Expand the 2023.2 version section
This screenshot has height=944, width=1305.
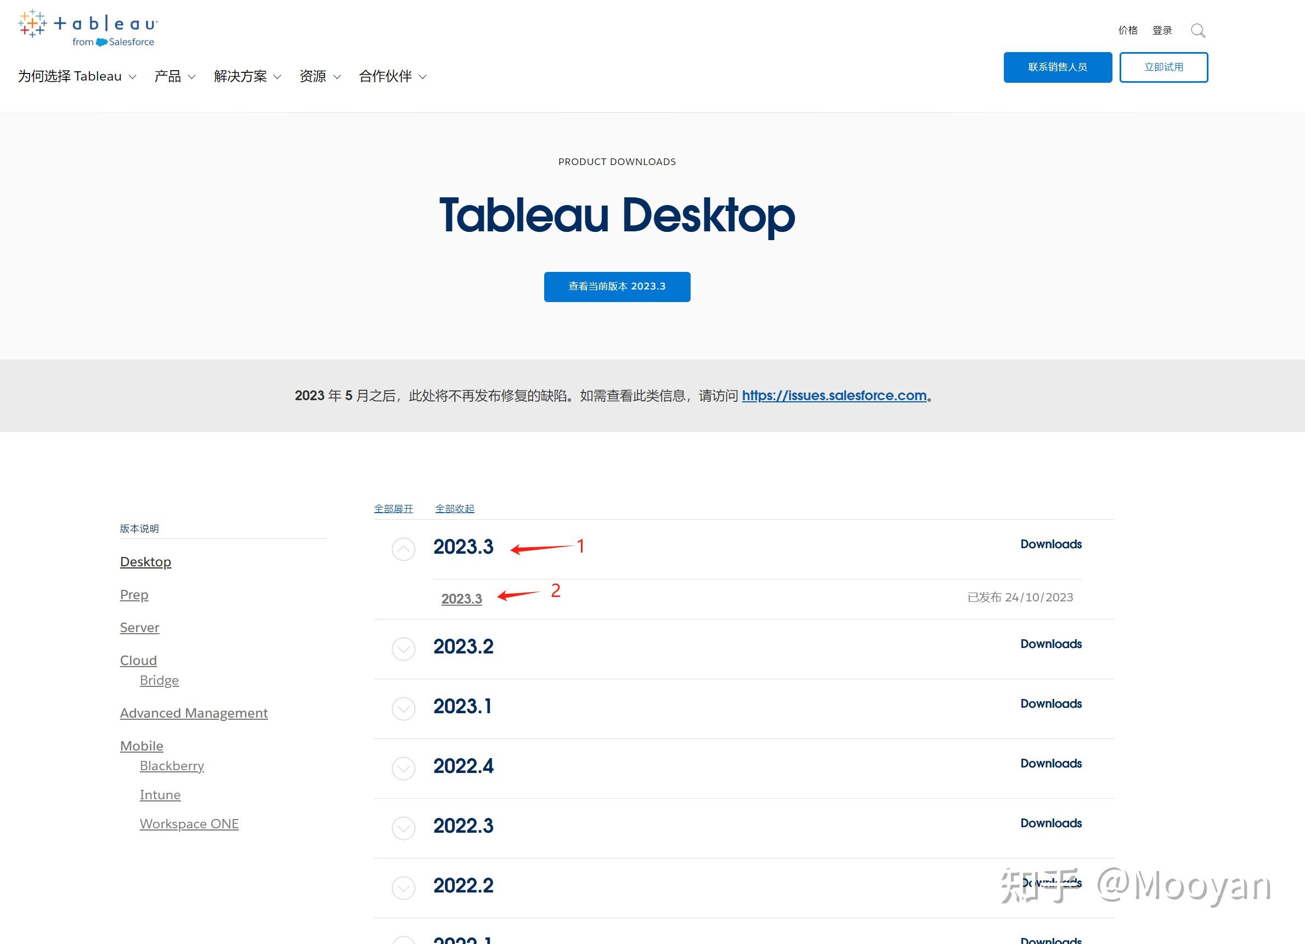pos(403,649)
